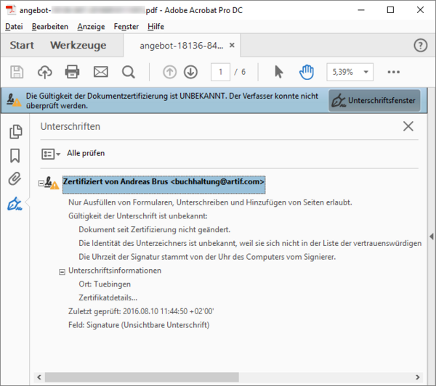
Task: Open the attachments paperclip panel
Action: pos(15,178)
